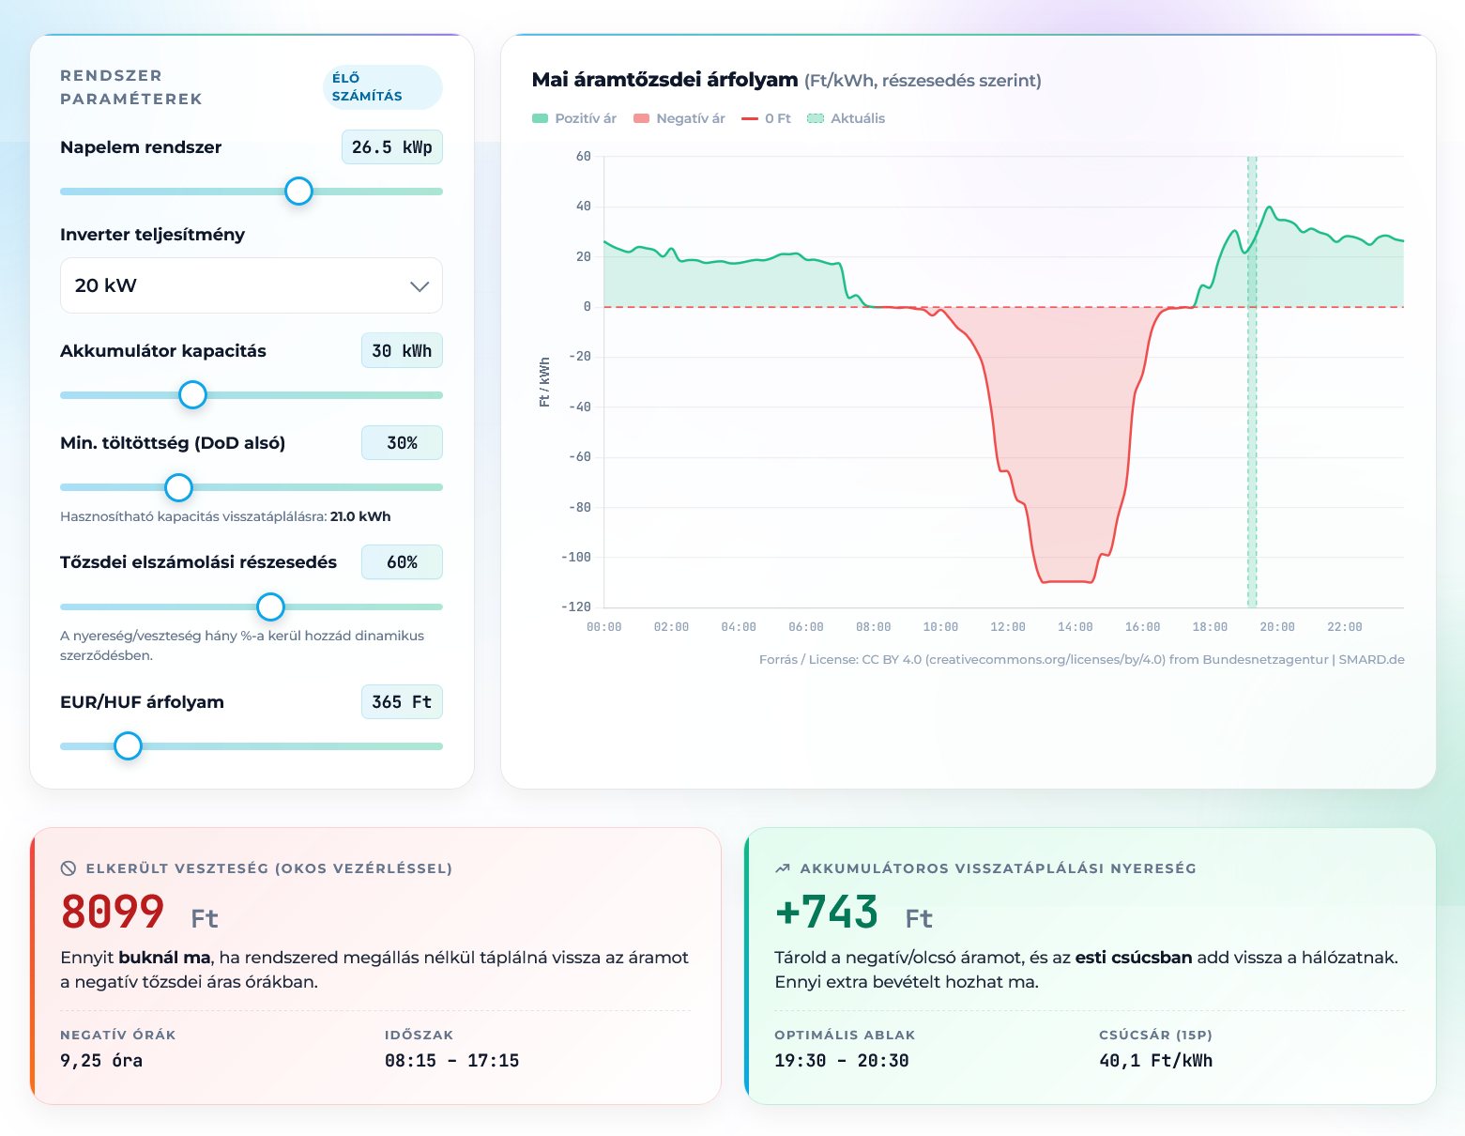Image resolution: width=1465 pixels, height=1136 pixels.
Task: Click the Akkumulátor kapacitás slider handle
Action: 192,395
